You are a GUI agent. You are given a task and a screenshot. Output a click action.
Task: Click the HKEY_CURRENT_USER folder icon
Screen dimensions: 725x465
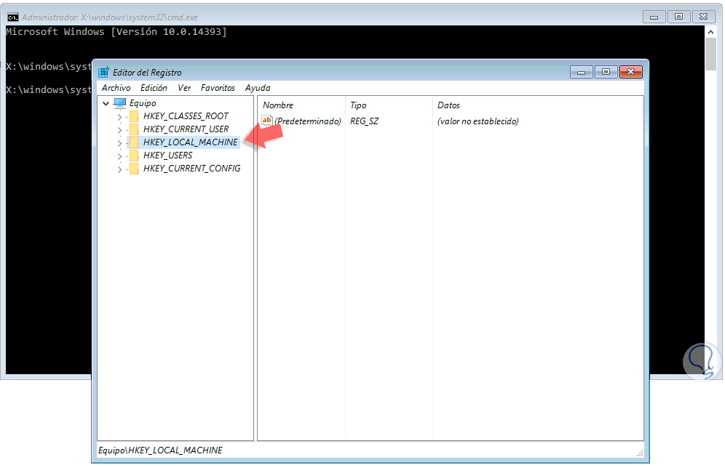[x=134, y=129]
